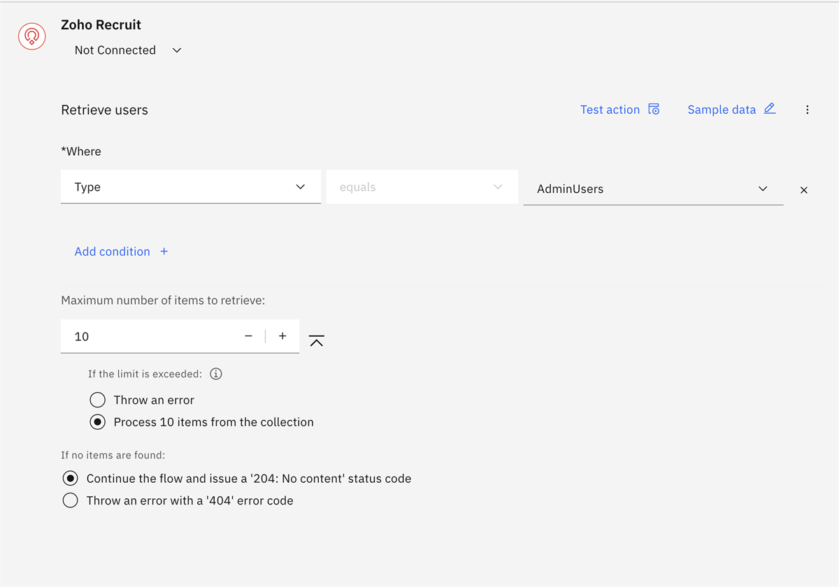Click the Test action link
The image size is (839, 587).
[x=610, y=110]
